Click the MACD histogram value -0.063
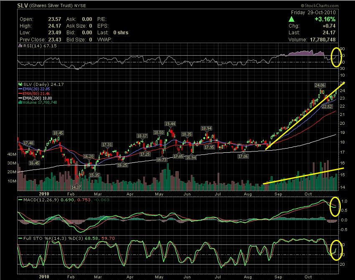Viewport: 355px width, 280px height. click(x=101, y=200)
